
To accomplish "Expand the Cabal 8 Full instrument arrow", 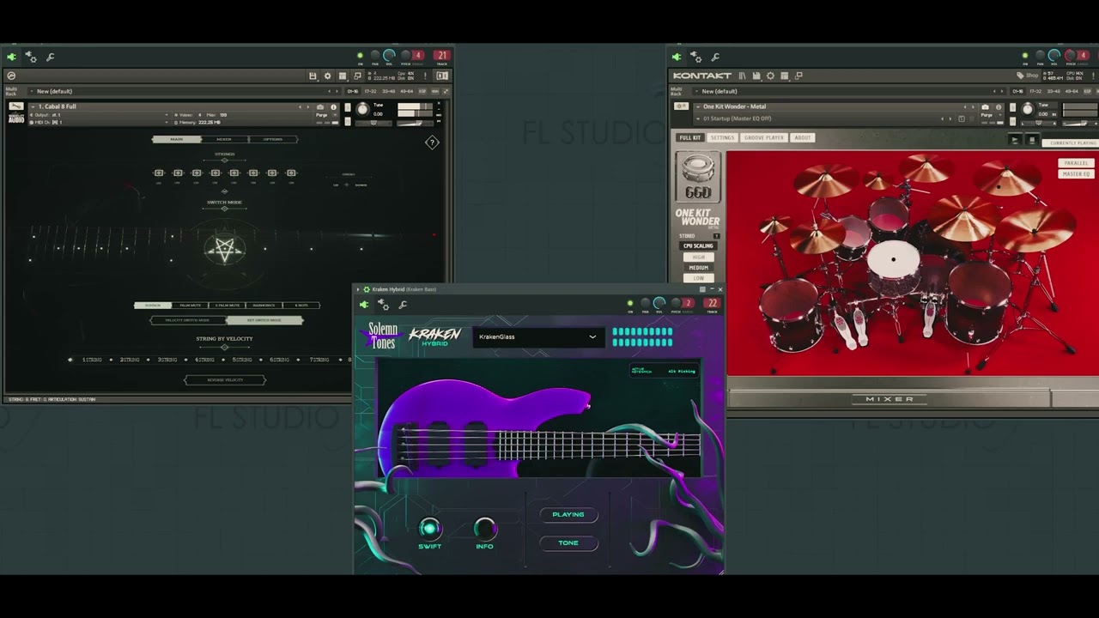I will [x=33, y=107].
